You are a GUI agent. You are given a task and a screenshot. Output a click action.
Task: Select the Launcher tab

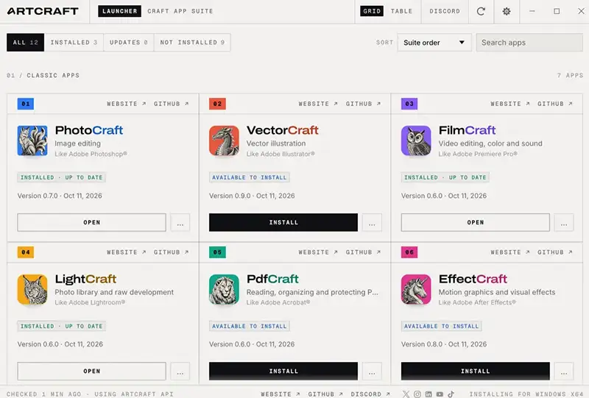119,11
